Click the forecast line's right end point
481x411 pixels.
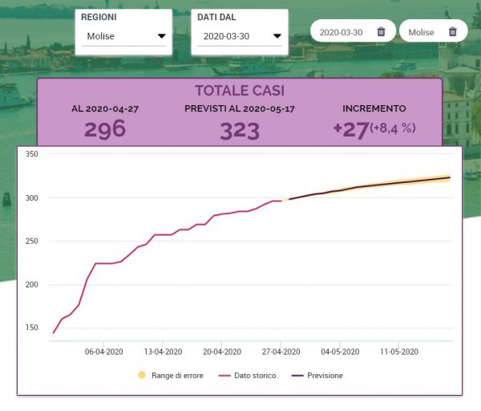click(450, 177)
